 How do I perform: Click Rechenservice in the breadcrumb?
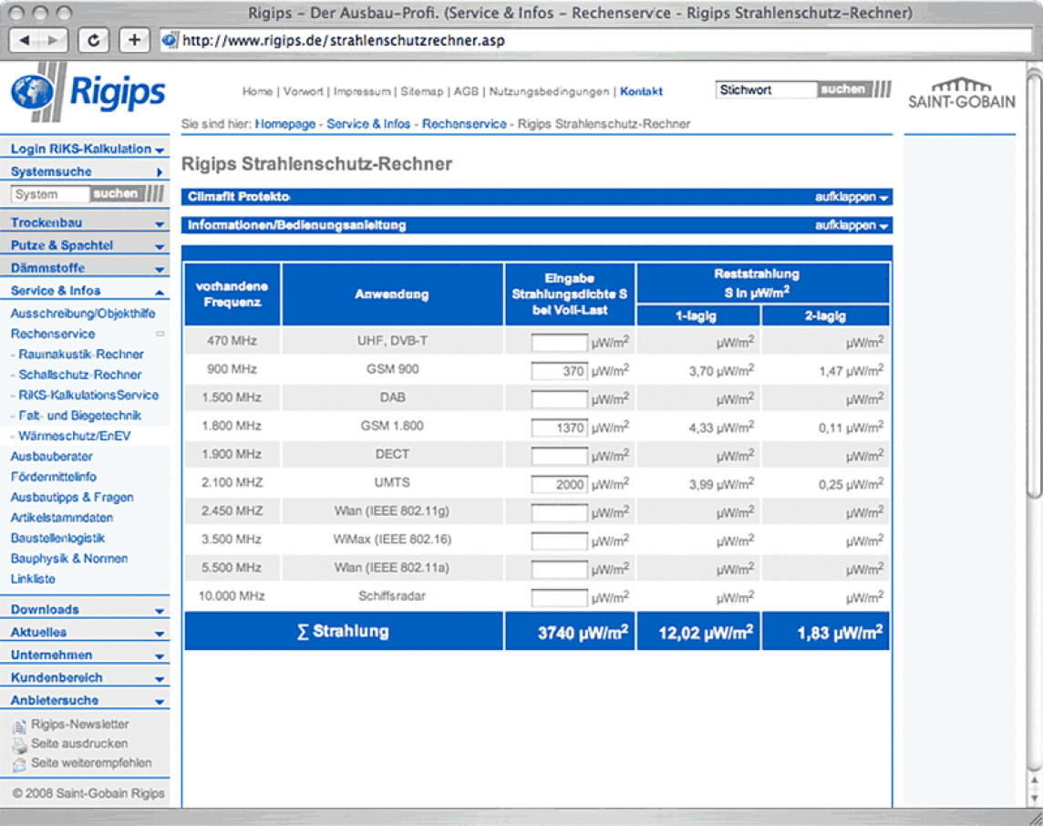coord(464,124)
